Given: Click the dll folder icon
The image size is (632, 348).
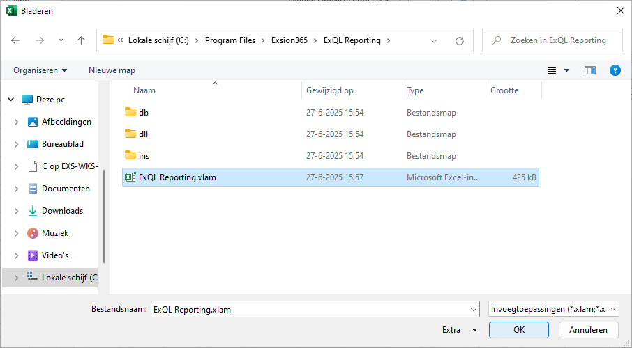Looking at the screenshot, I should click(130, 134).
